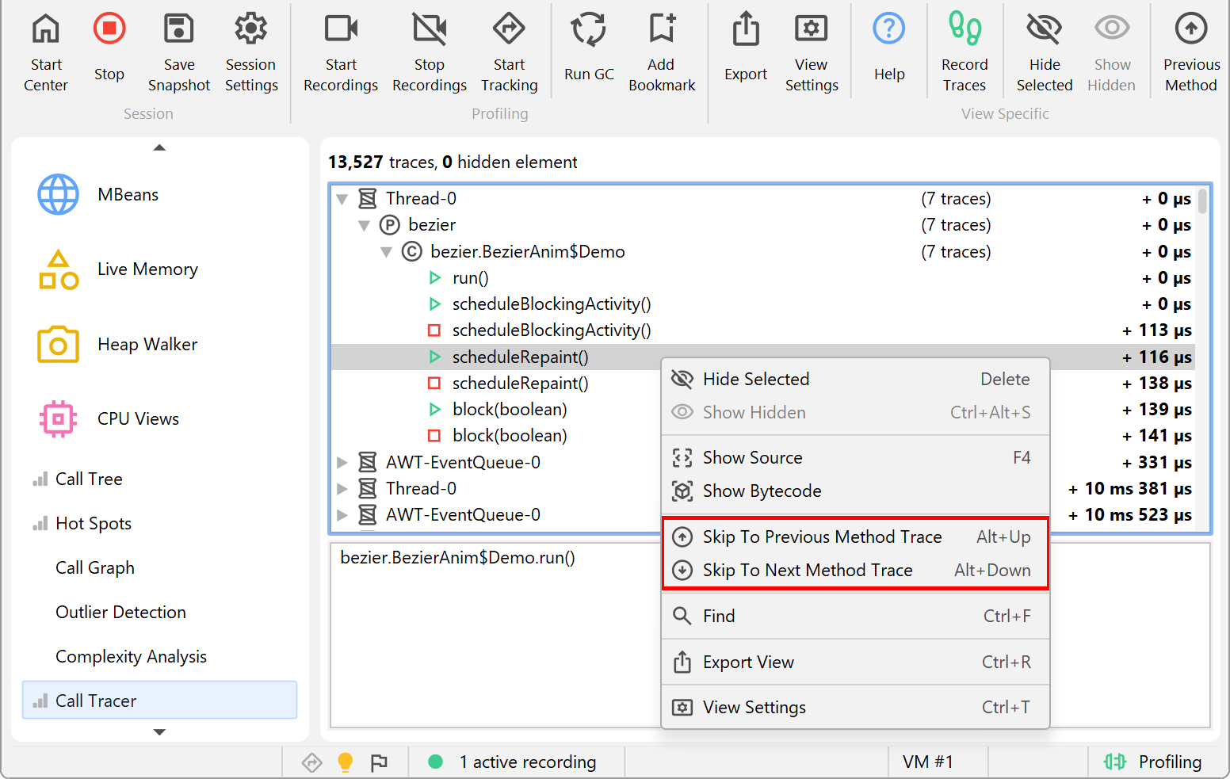The height and width of the screenshot is (779, 1230).
Task: Click the Run GC toolbar icon
Action: [x=588, y=30]
